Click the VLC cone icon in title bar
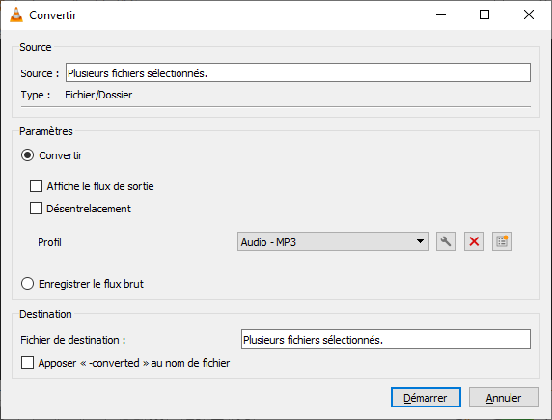 (x=16, y=14)
